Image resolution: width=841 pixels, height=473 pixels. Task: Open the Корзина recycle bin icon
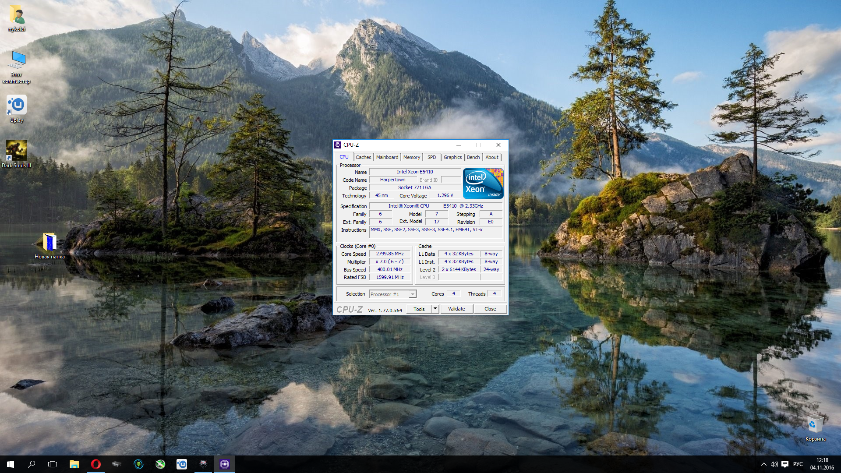pyautogui.click(x=815, y=424)
